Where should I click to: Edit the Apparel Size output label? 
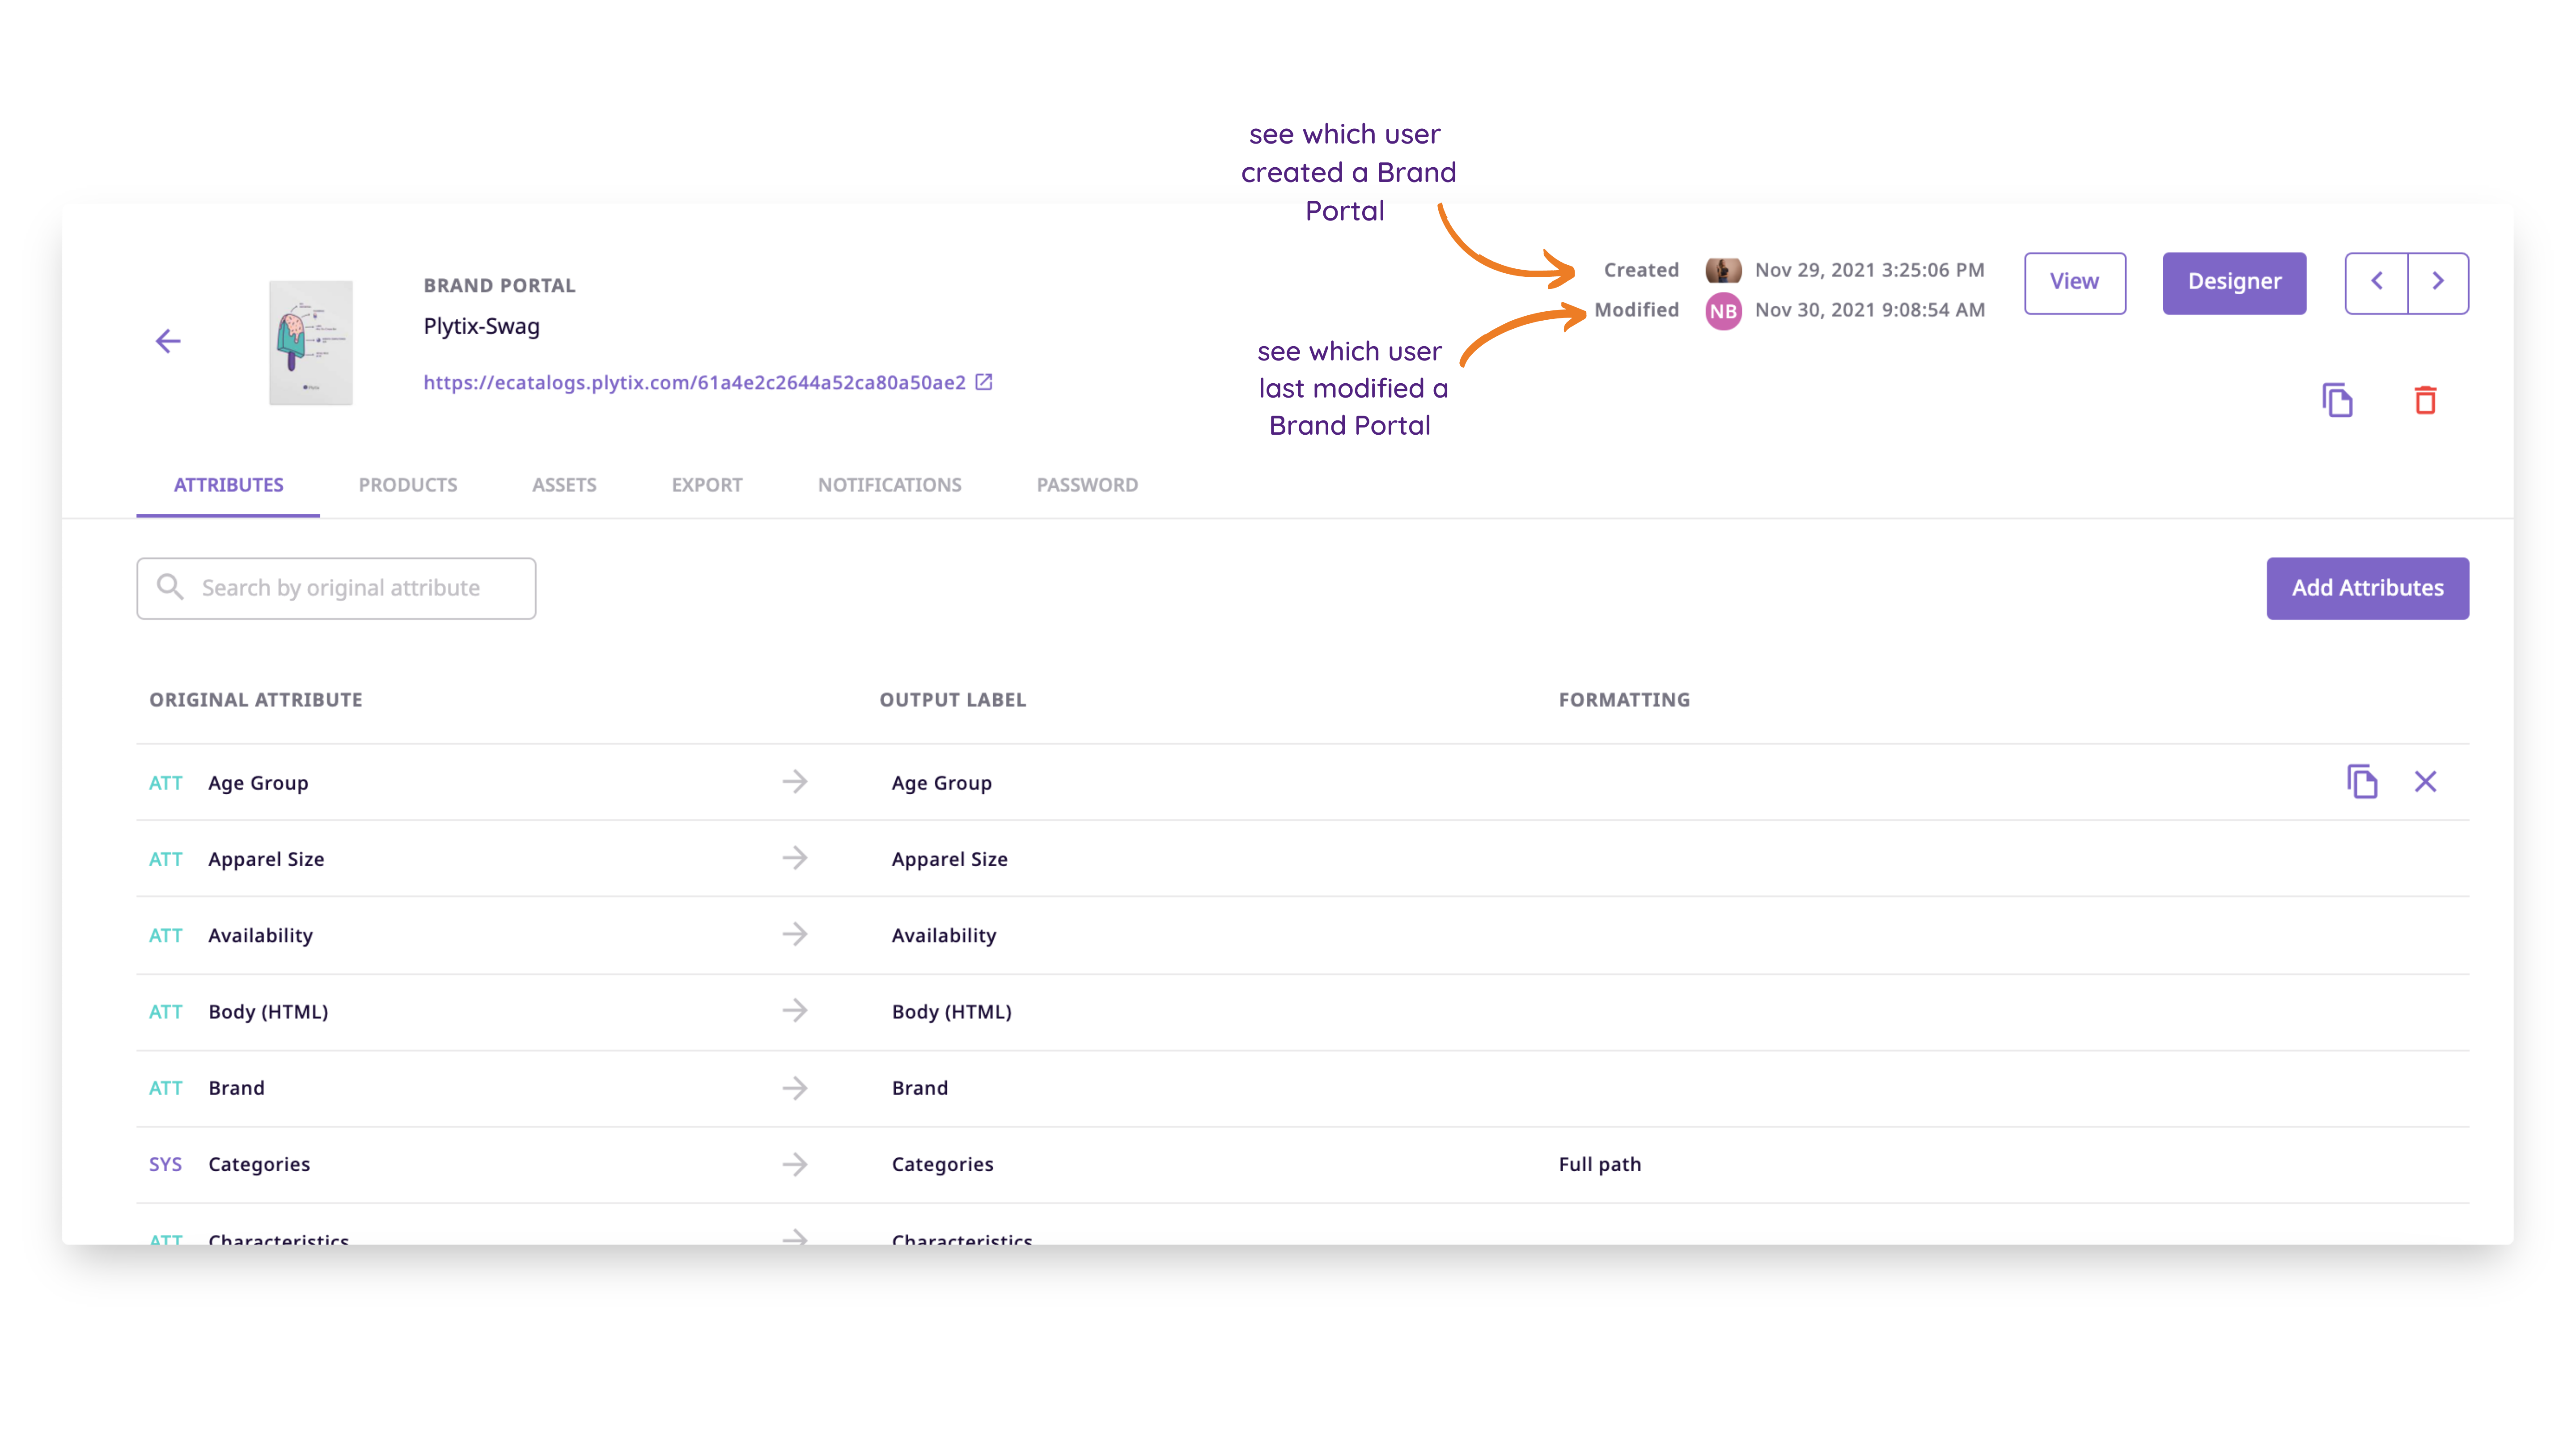click(950, 859)
